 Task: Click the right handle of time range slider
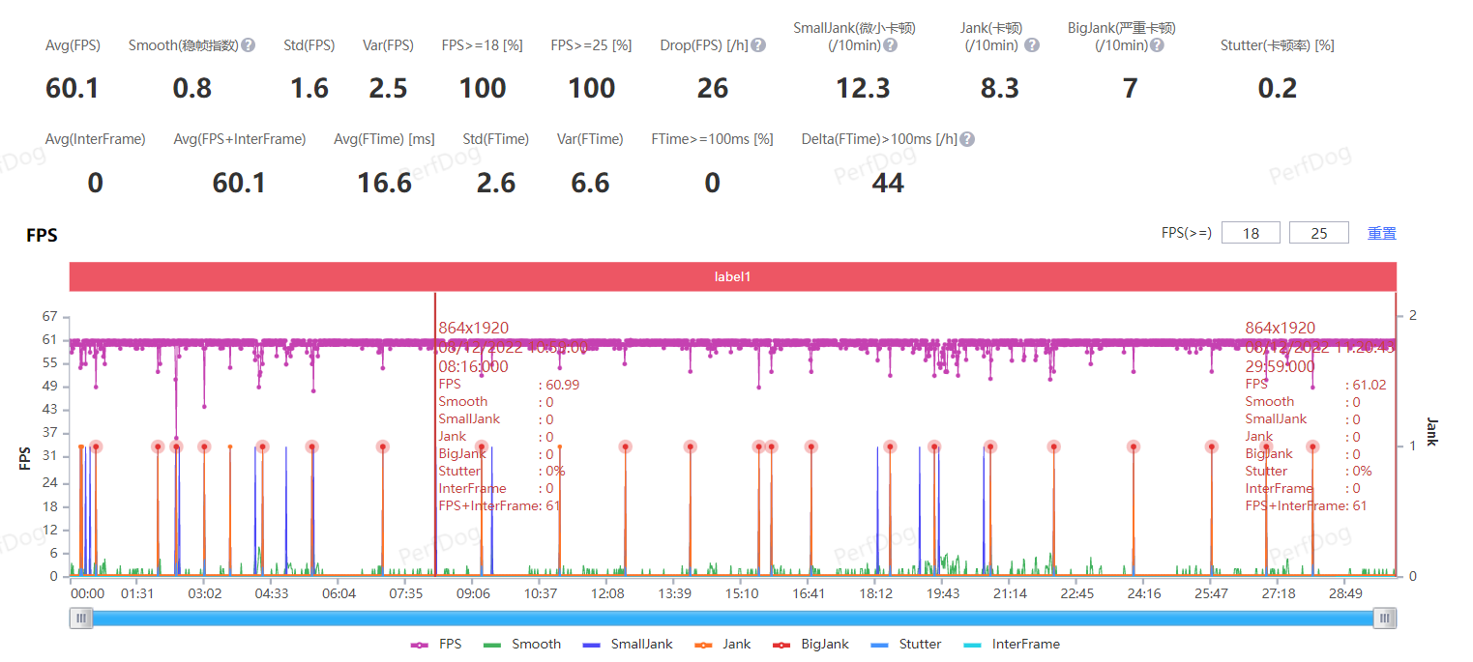click(x=1385, y=619)
